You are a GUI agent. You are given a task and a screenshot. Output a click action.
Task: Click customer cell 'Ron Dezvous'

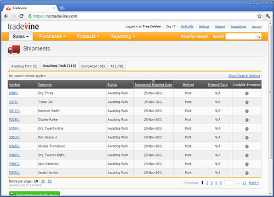coord(48,137)
